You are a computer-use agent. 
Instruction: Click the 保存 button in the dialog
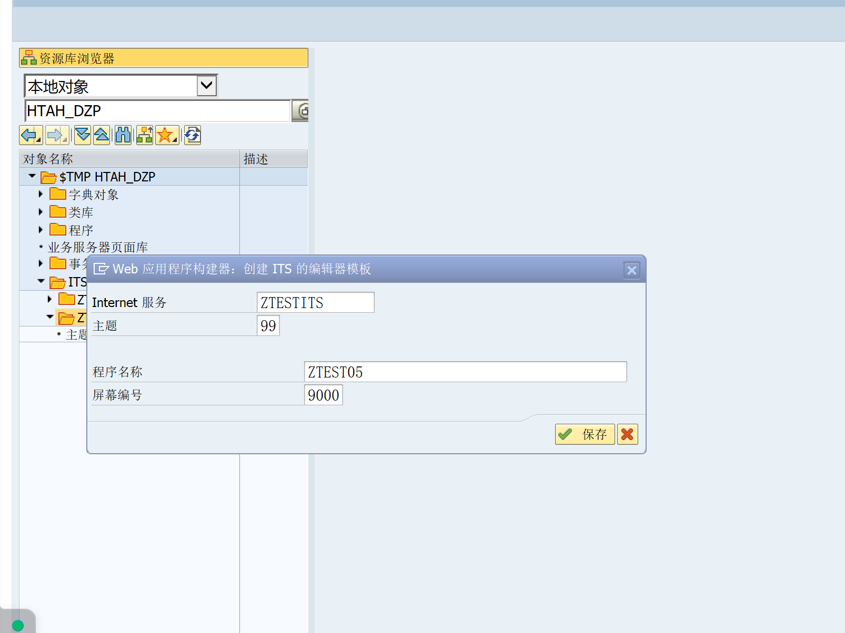pos(585,434)
